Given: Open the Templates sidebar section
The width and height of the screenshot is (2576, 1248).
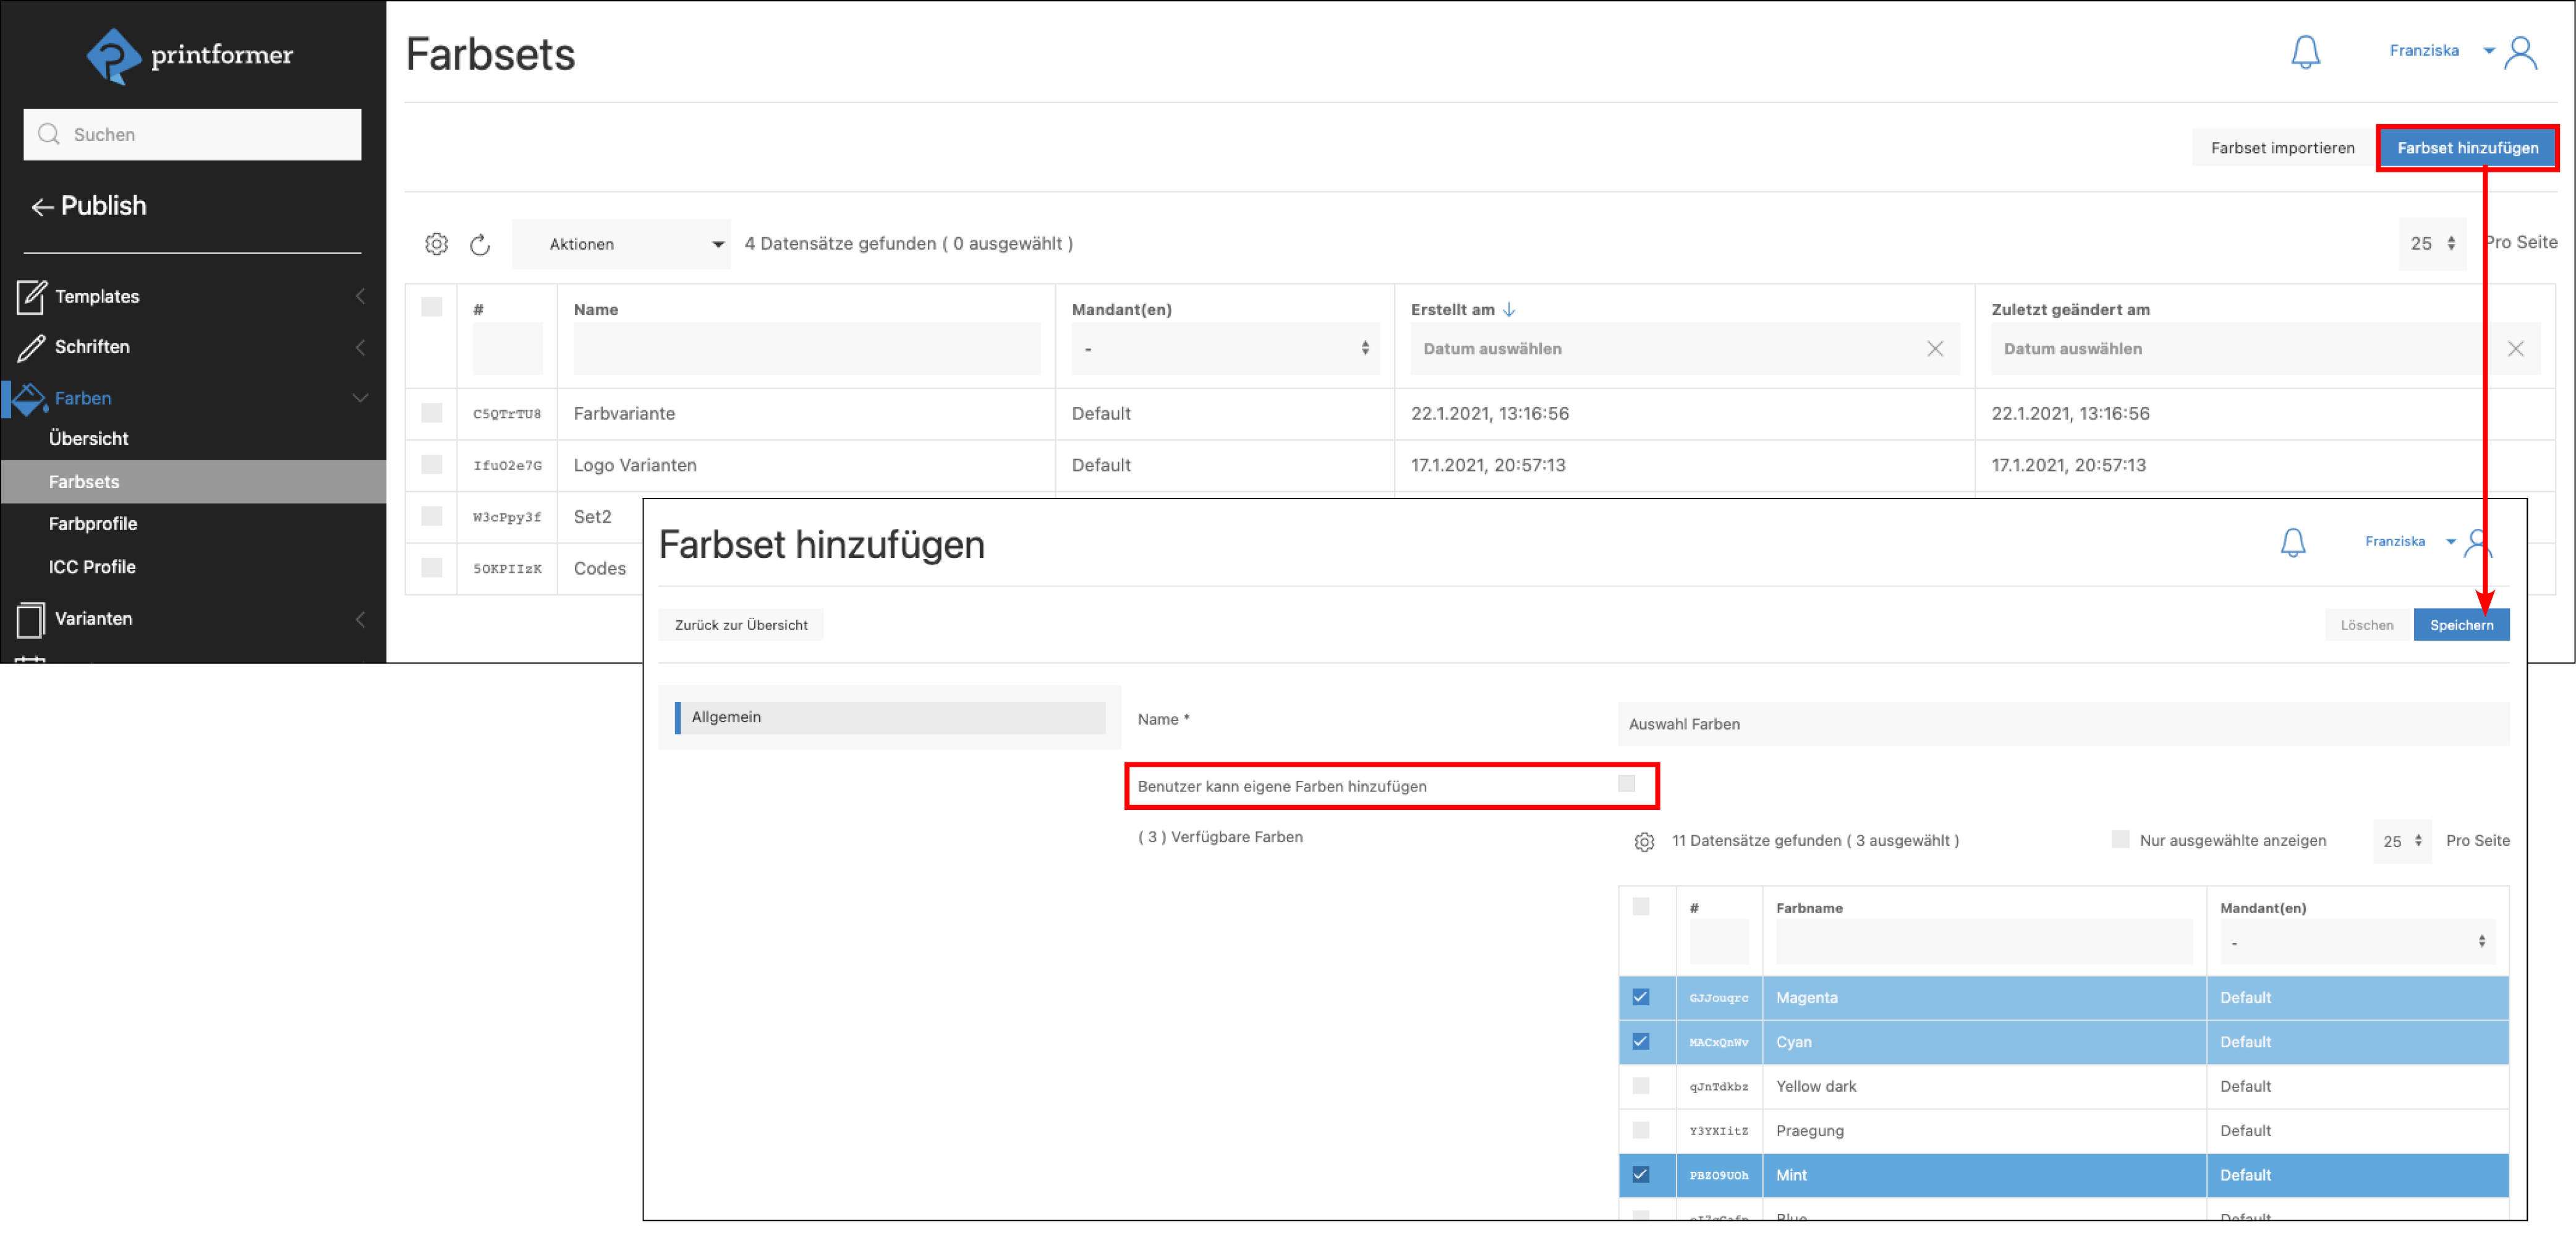Looking at the screenshot, I should coord(97,297).
